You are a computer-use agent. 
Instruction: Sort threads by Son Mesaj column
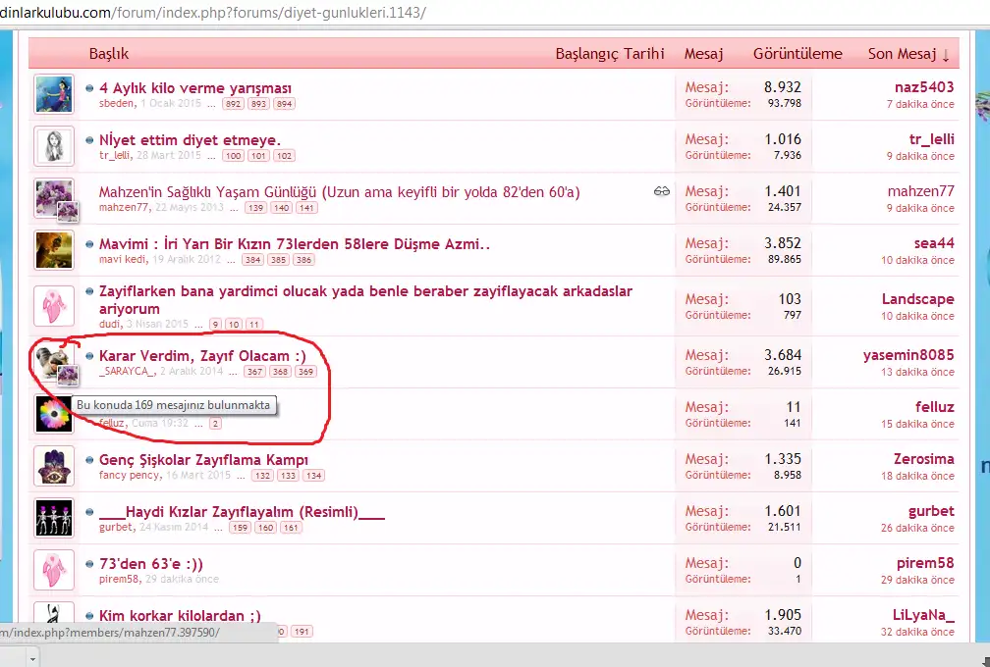[908, 54]
